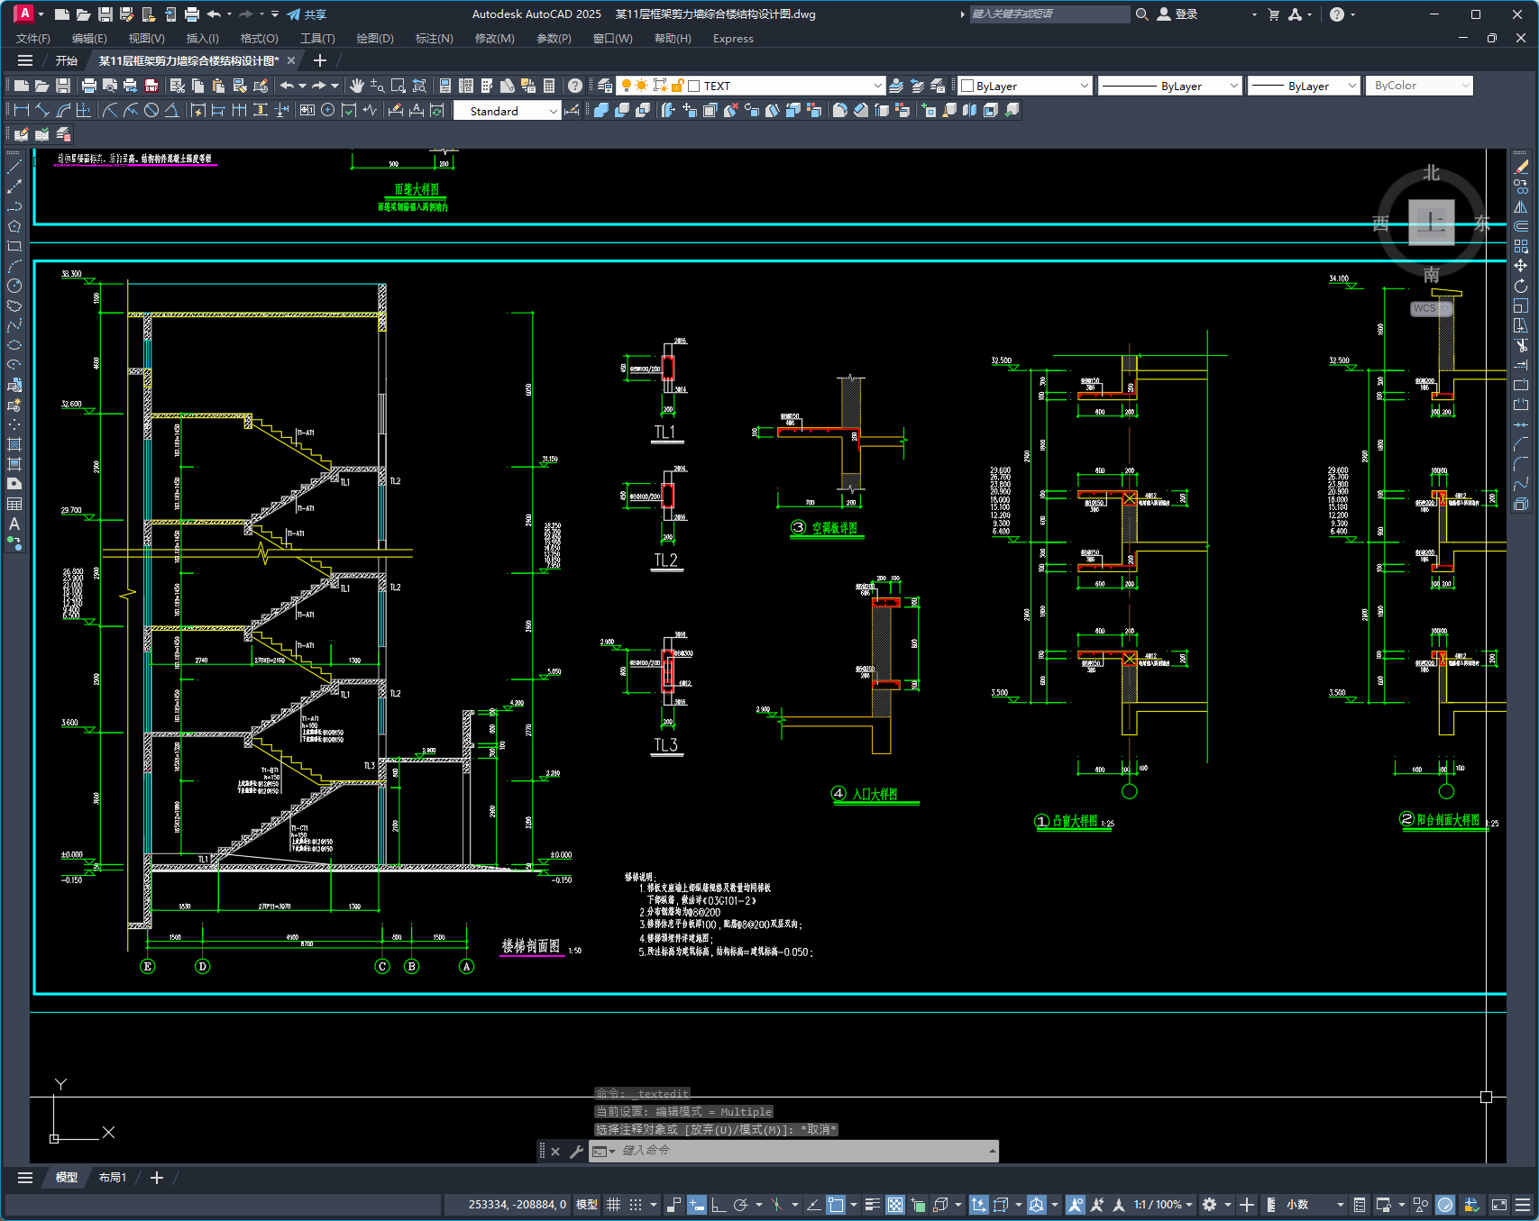Toggle object snap in status bar

pyautogui.click(x=836, y=1205)
